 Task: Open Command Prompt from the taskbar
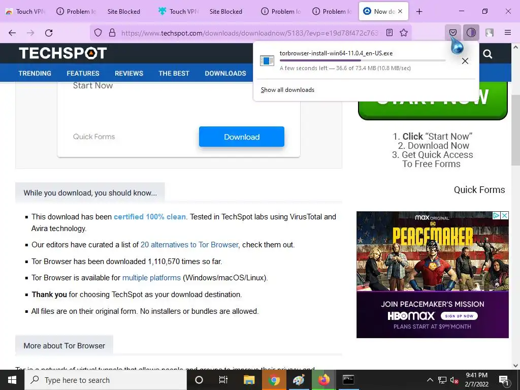tap(348, 380)
